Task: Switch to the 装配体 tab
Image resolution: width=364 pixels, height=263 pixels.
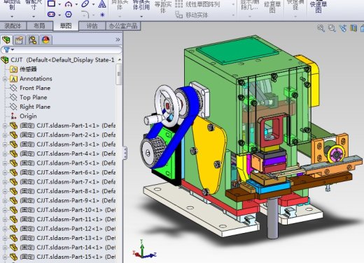Action: click(x=13, y=26)
